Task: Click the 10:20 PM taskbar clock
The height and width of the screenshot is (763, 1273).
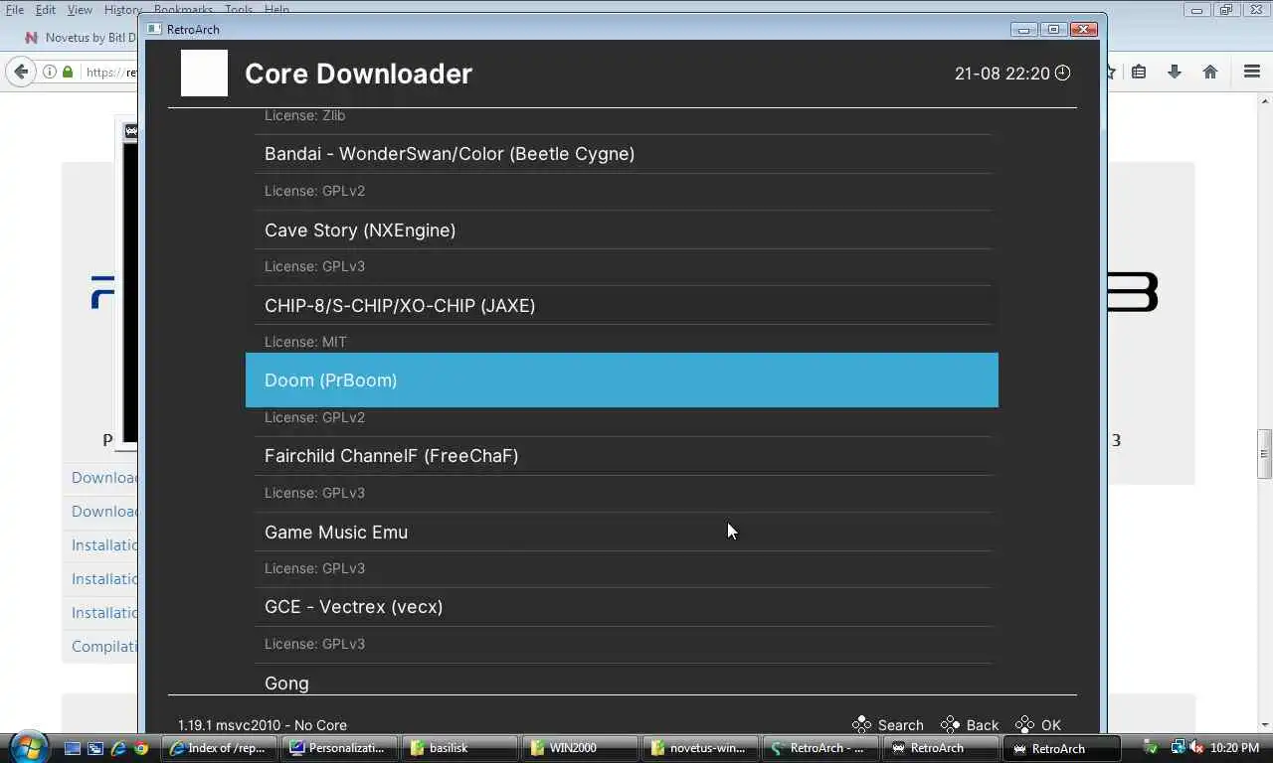Action: point(1235,748)
